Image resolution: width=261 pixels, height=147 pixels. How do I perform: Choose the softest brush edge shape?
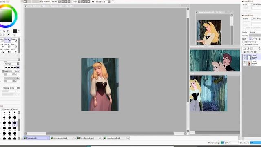pos(6,67)
